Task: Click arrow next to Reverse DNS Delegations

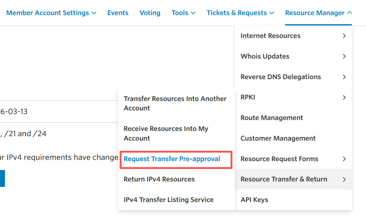Action: (344, 77)
